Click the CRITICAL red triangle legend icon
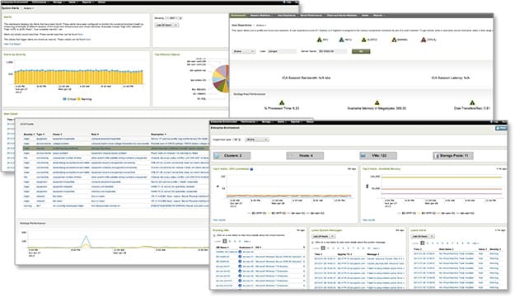Image resolution: width=515 pixels, height=298 pixels. [x=424, y=40]
